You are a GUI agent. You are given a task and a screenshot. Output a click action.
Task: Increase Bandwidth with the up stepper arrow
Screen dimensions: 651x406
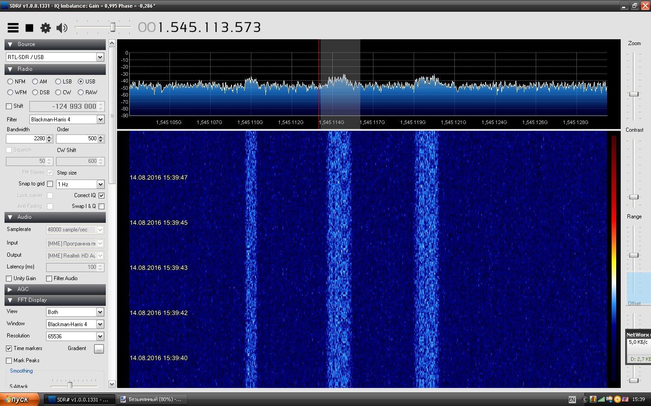click(x=49, y=137)
